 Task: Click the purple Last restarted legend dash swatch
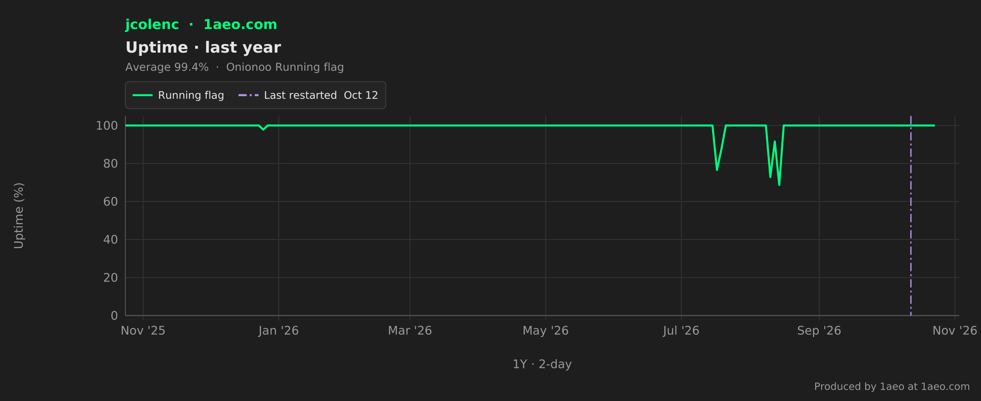coord(248,95)
